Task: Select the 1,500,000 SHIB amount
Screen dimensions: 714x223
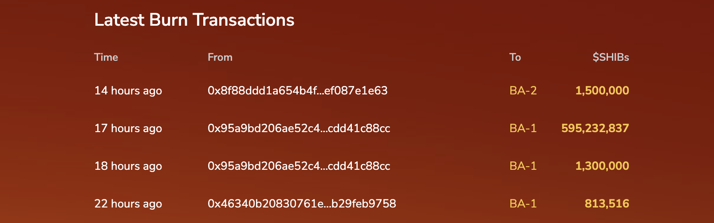Action: [602, 90]
